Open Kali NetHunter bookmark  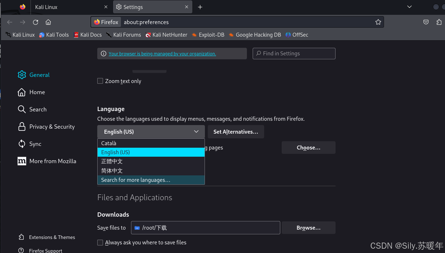click(166, 35)
